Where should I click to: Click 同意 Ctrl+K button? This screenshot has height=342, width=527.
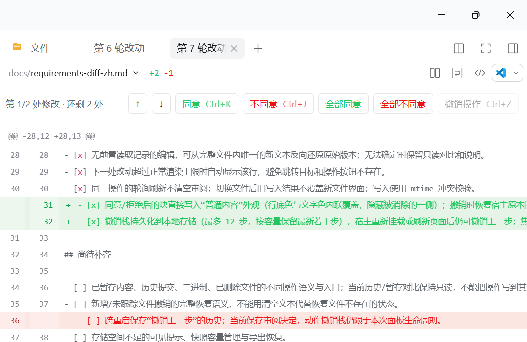point(207,104)
